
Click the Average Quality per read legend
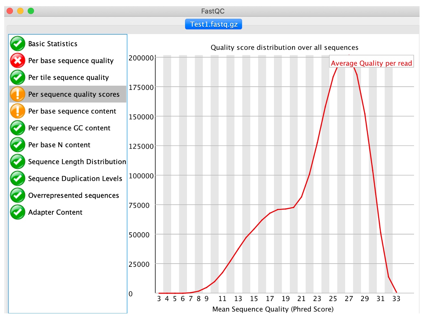tap(371, 63)
